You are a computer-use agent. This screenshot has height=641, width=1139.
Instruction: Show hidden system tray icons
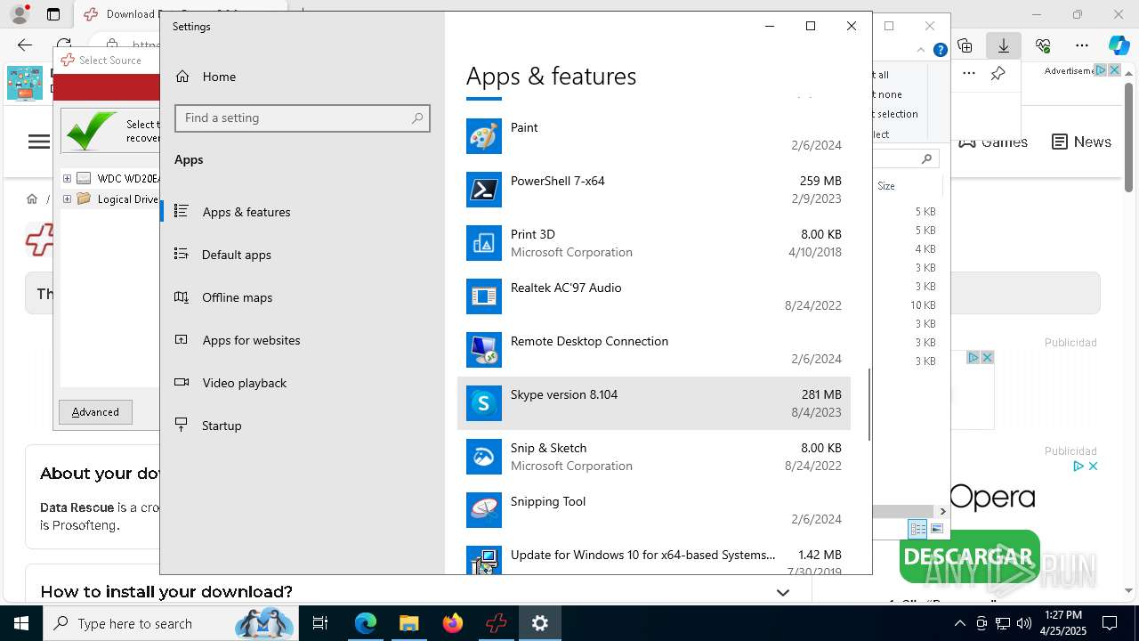[960, 623]
